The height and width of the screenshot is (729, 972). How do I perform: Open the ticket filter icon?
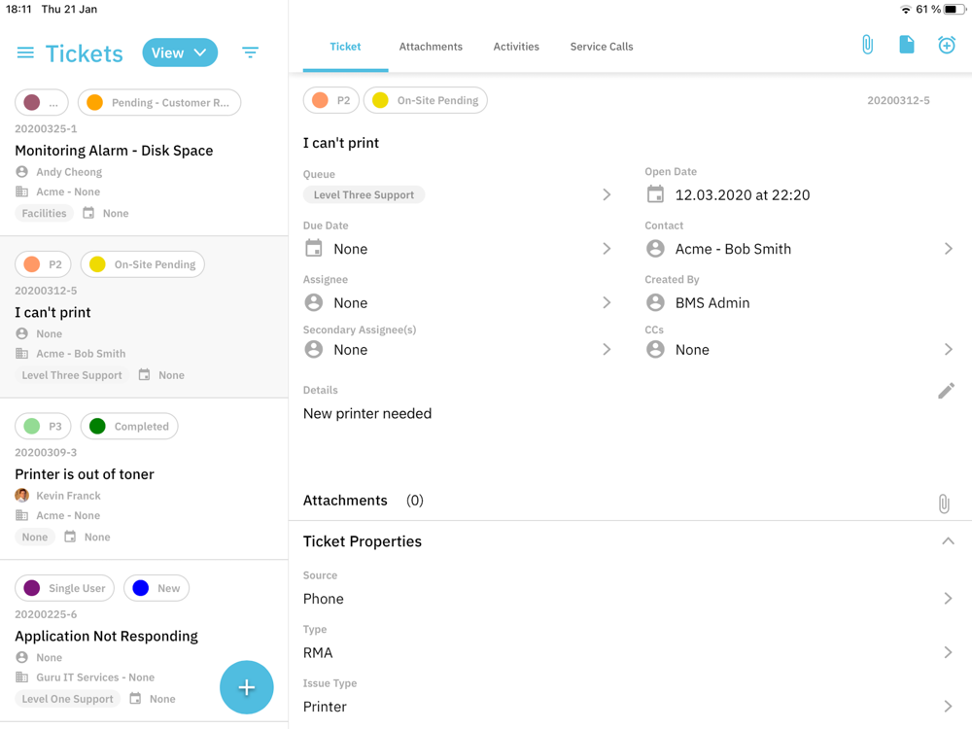(250, 52)
